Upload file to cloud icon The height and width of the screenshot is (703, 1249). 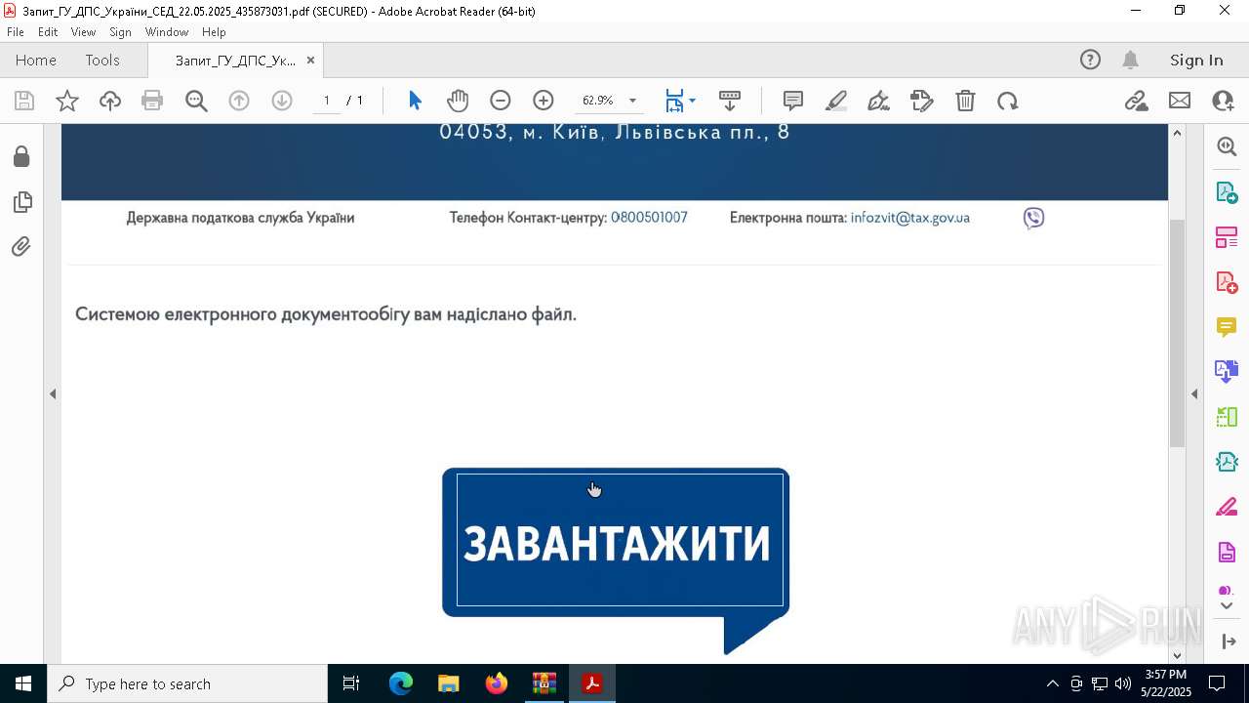pos(110,101)
